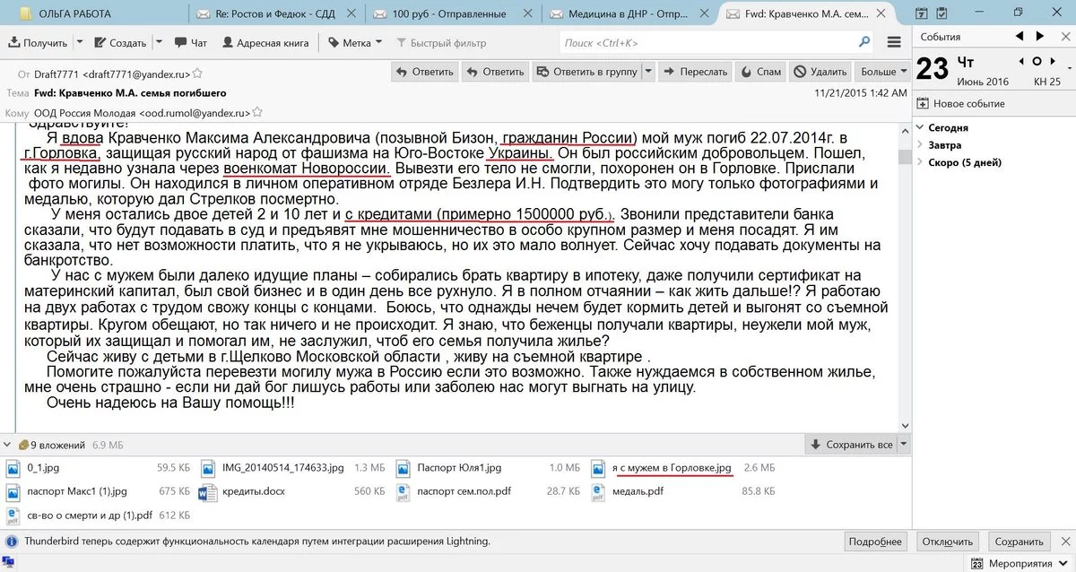Open the tasks panel icon at top right

tap(941, 13)
